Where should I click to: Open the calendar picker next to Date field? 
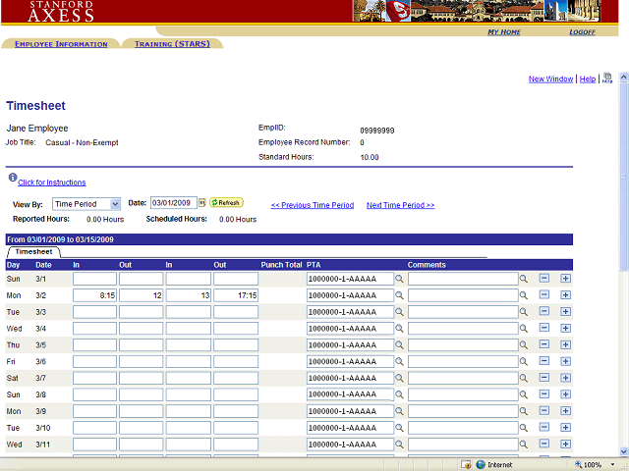click(202, 203)
